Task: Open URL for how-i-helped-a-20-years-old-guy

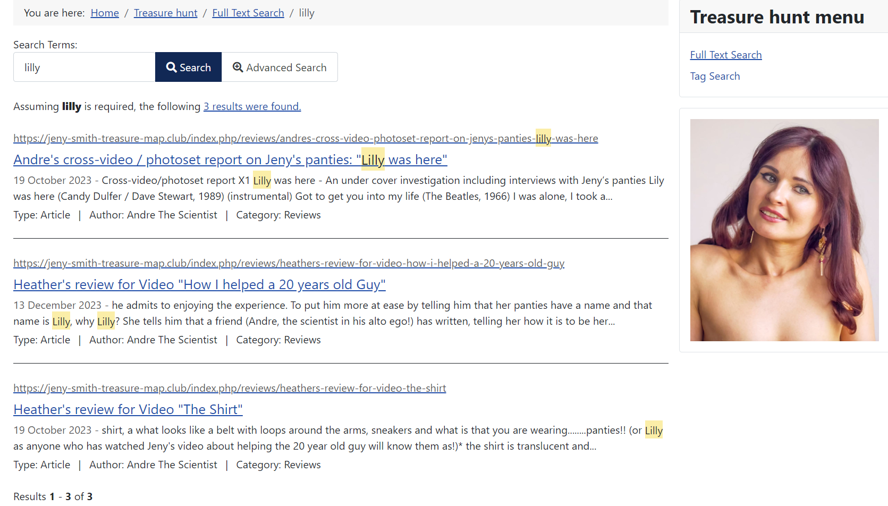Action: (x=289, y=263)
